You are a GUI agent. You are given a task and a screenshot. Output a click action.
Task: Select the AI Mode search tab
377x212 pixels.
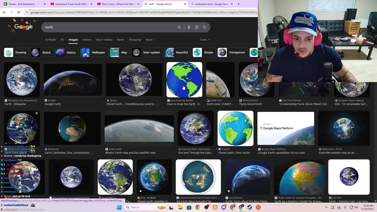(x=50, y=40)
